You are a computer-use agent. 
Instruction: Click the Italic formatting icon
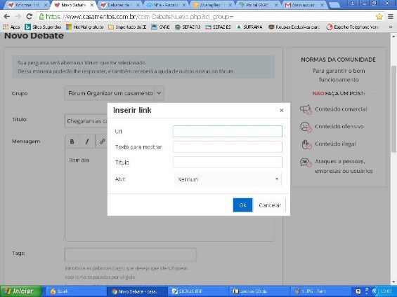click(87, 141)
